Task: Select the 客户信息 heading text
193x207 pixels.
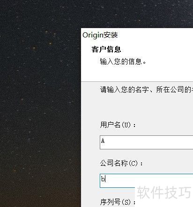Action: click(x=106, y=49)
